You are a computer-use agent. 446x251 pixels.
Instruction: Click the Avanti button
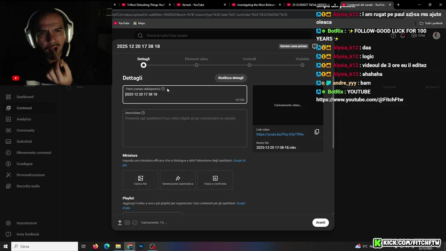tap(321, 222)
